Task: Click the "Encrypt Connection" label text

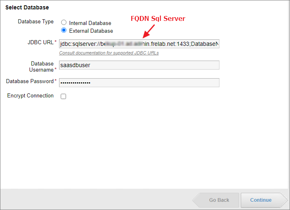Action: [x=30, y=96]
